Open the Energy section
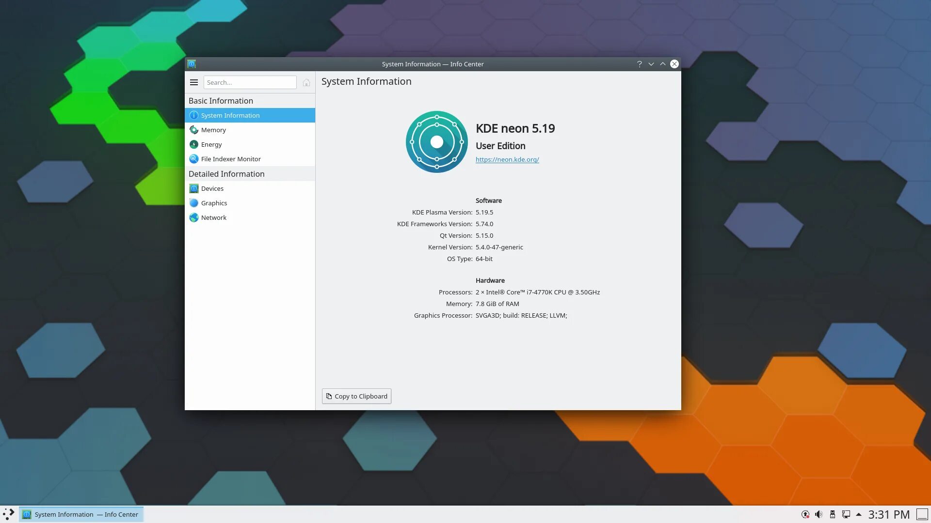This screenshot has width=931, height=523. point(250,144)
